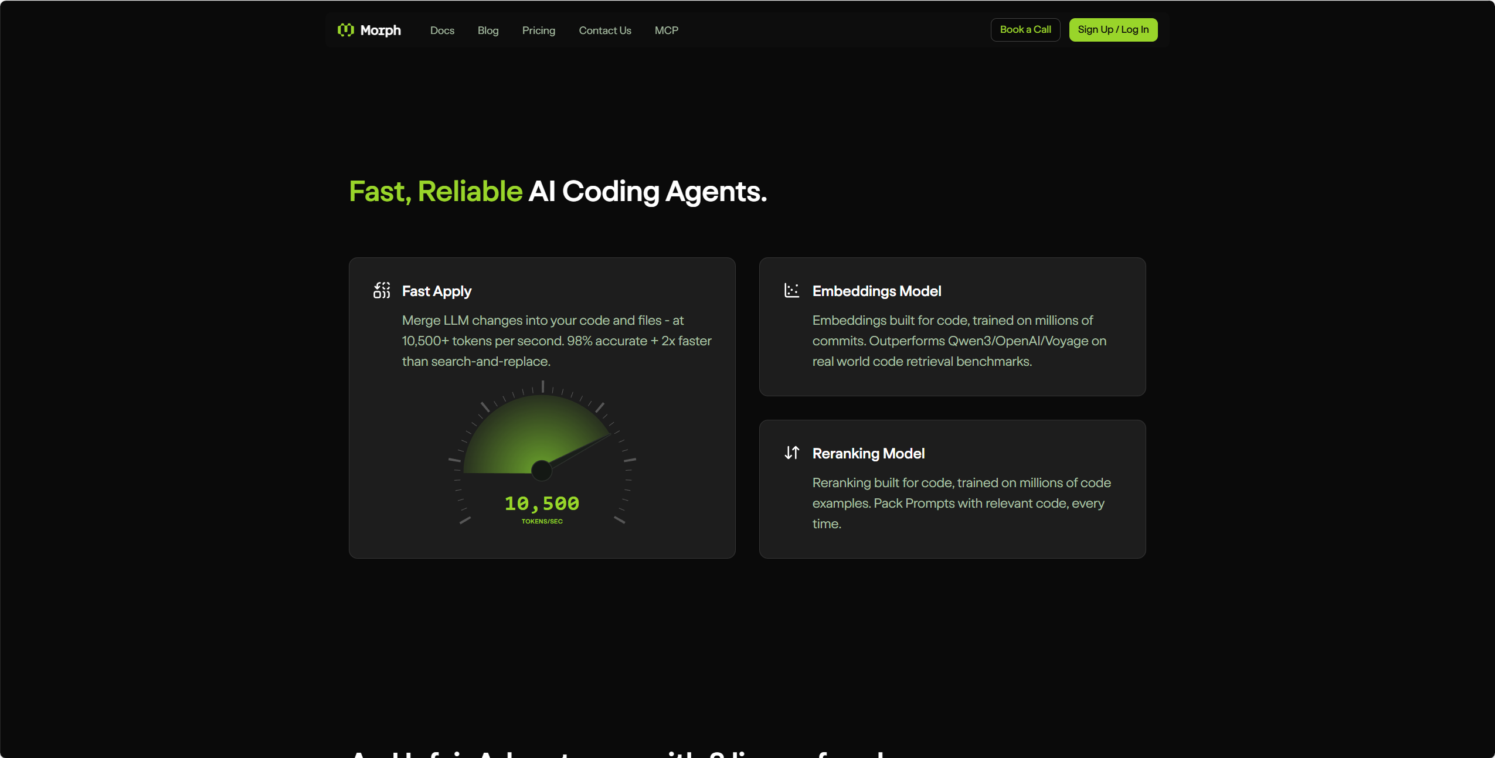
Task: Open the Embeddings Model card title
Action: pyautogui.click(x=876, y=291)
